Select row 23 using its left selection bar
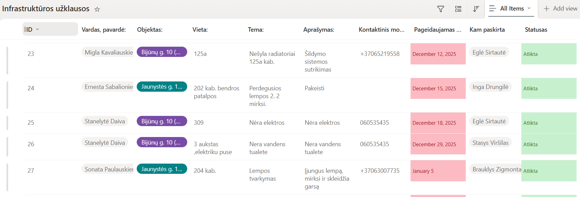The width and height of the screenshot is (580, 197). [7, 60]
